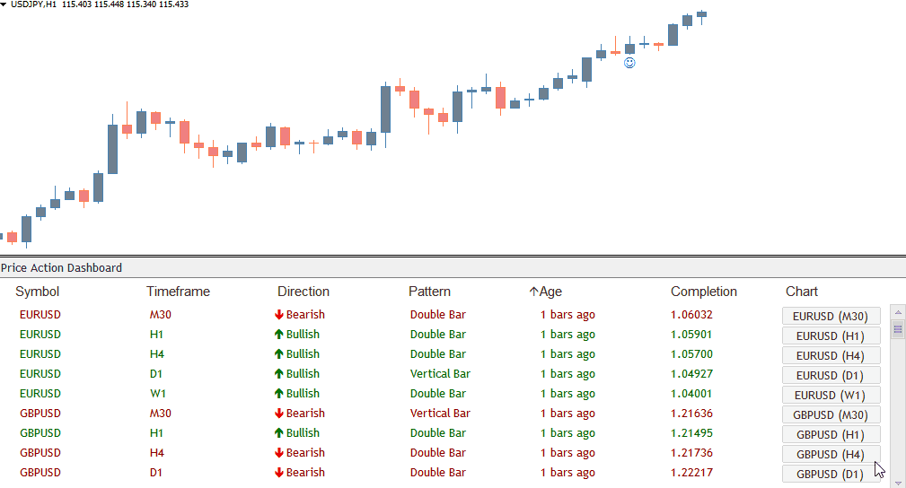Sort dashboard by Completion column header

pos(703,292)
